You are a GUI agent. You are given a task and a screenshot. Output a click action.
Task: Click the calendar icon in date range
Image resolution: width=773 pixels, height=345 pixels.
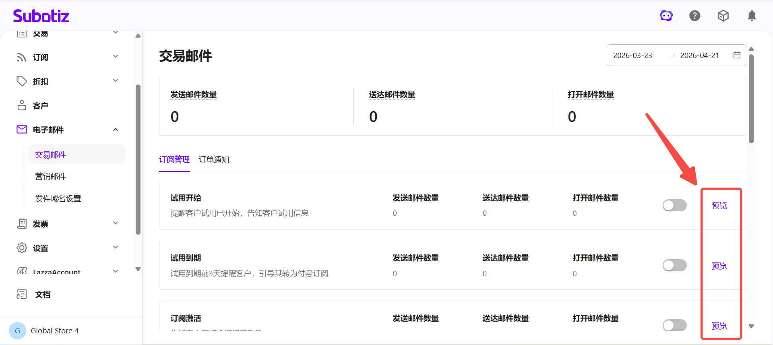737,55
